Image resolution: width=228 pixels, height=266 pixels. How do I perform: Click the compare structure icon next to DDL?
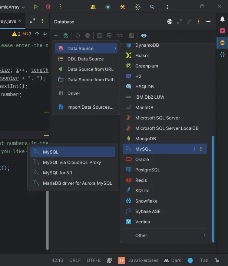pyautogui.click(x=132, y=36)
